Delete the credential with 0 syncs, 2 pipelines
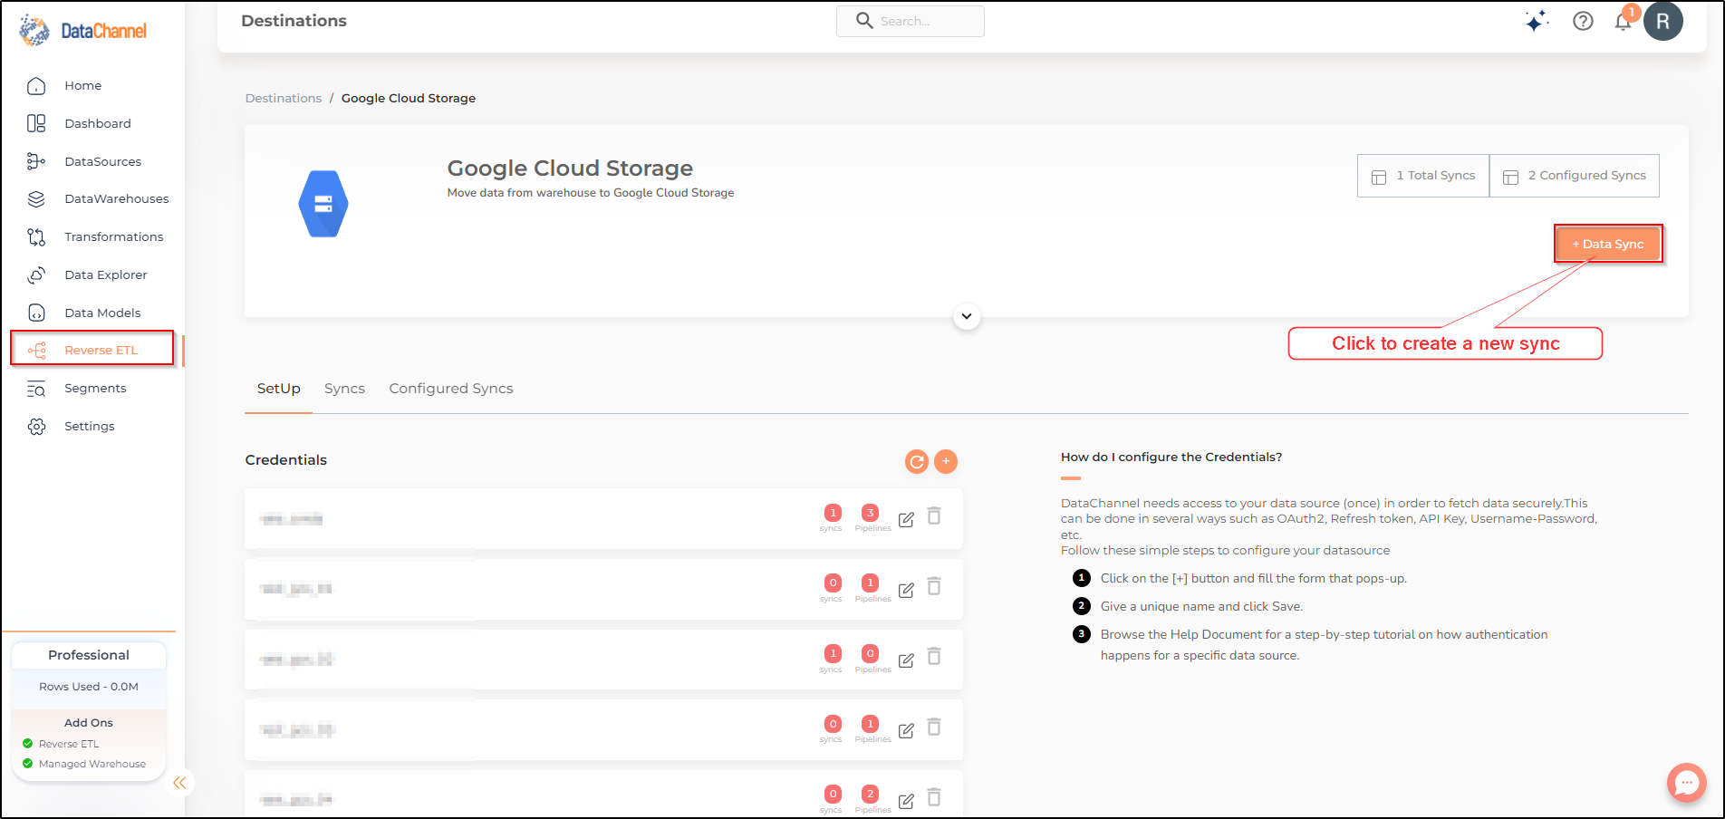This screenshot has height=819, width=1725. (x=934, y=797)
